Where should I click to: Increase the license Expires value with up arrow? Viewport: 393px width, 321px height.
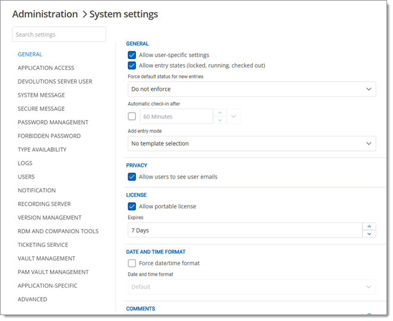[x=369, y=226]
